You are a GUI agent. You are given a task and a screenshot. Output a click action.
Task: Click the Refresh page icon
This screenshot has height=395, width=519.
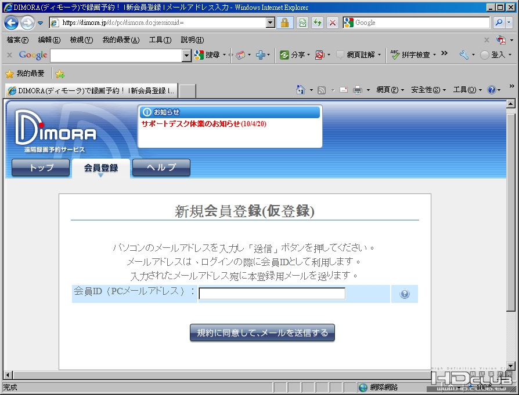tap(318, 23)
